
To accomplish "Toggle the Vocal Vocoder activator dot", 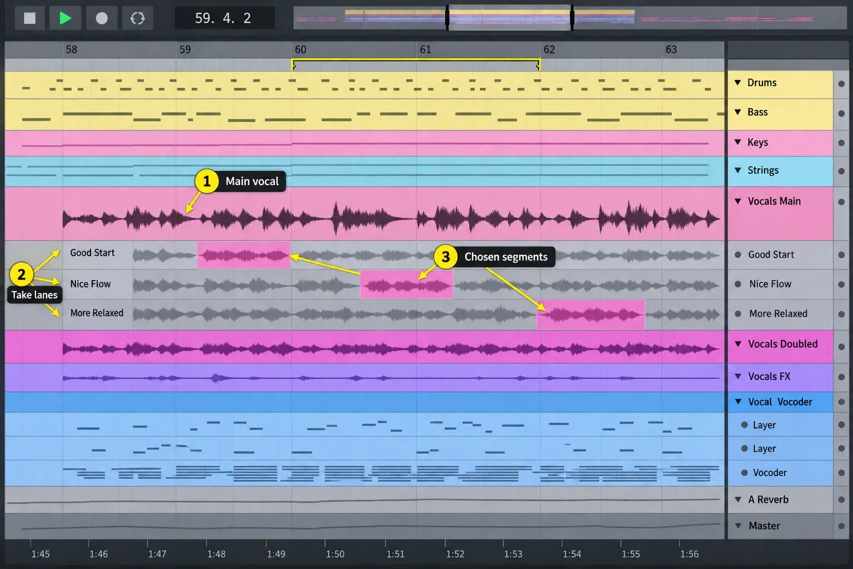I will click(x=841, y=402).
